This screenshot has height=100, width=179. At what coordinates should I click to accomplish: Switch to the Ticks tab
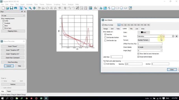(118, 29)
